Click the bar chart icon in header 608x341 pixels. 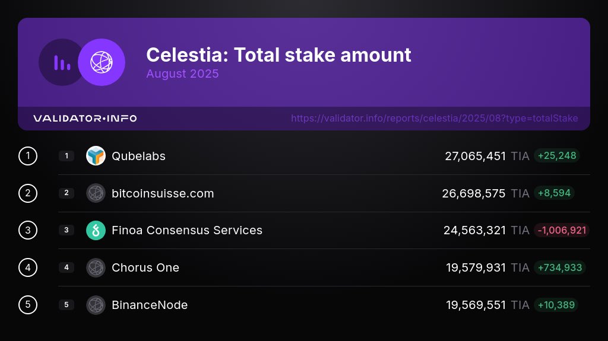click(x=62, y=62)
